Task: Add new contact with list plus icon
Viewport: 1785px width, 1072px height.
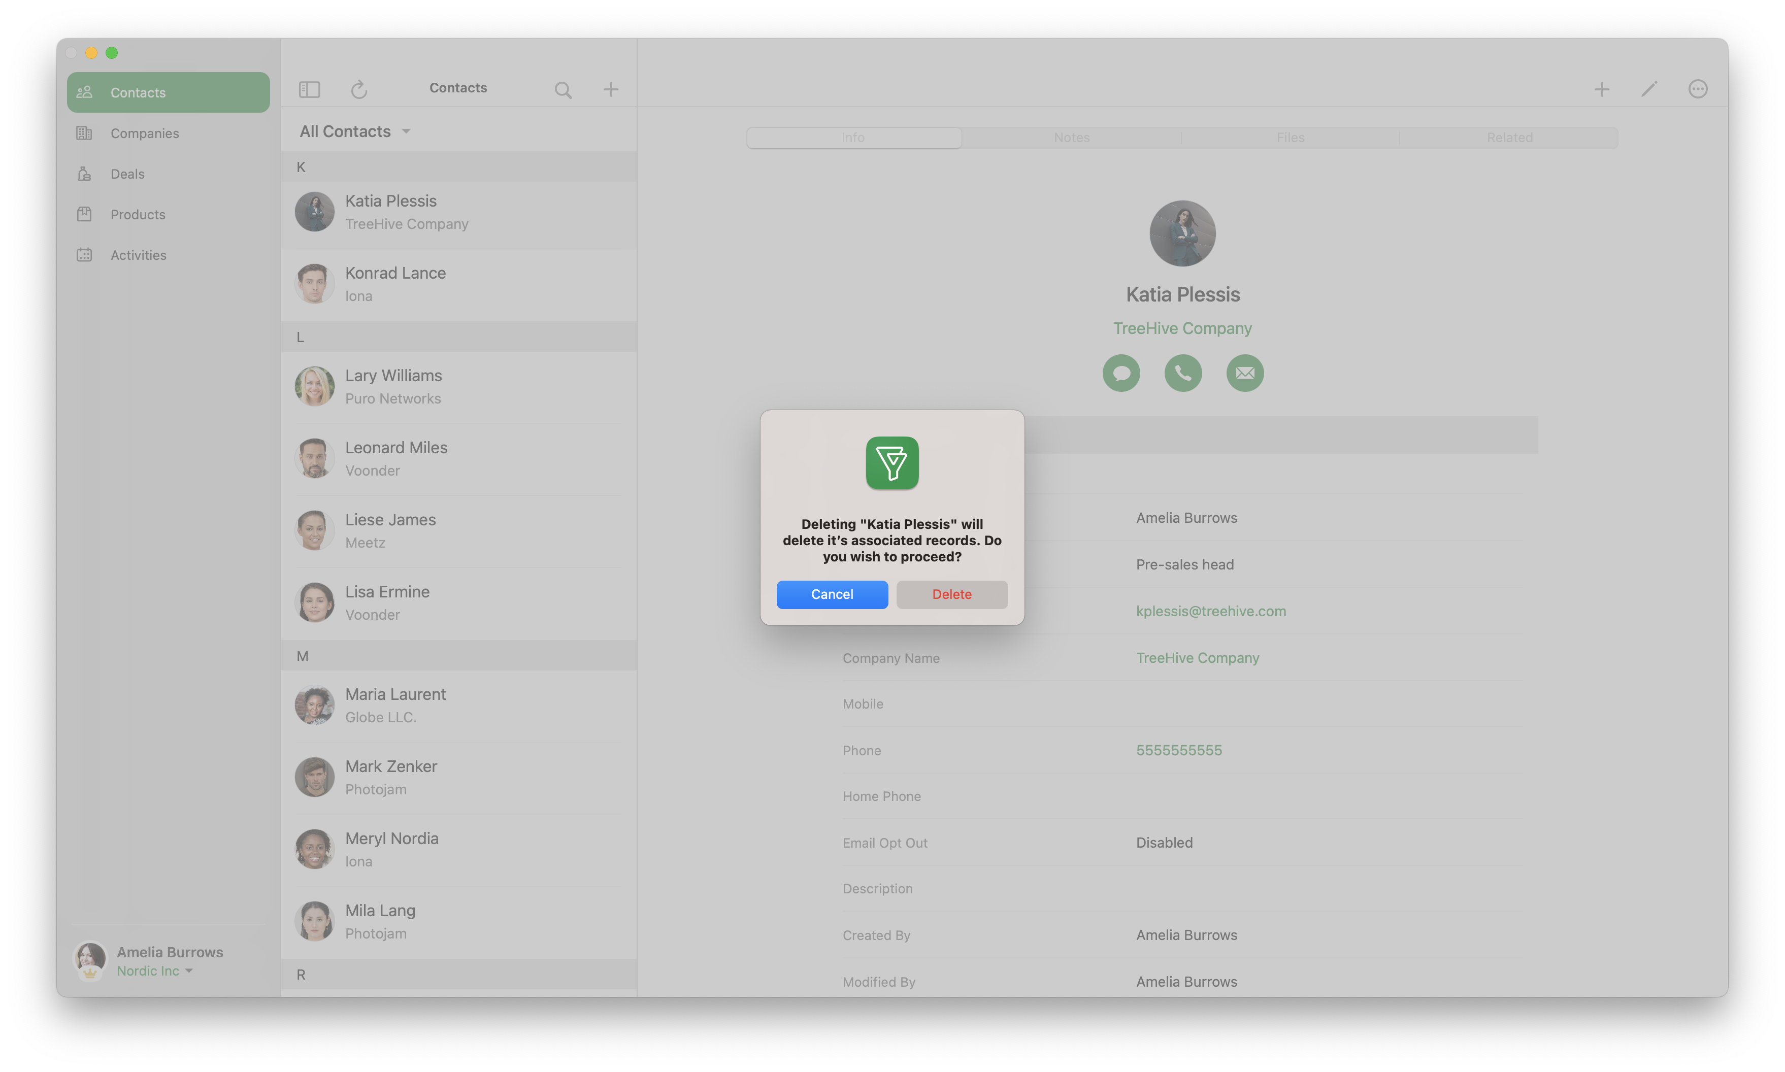Action: click(x=610, y=89)
